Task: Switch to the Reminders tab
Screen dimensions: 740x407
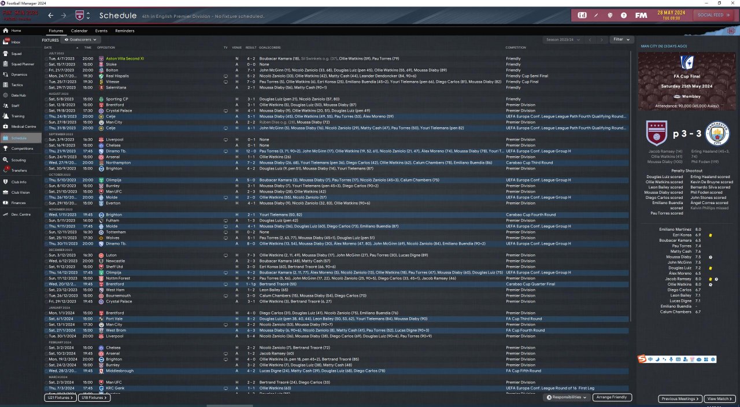Action: pyautogui.click(x=125, y=31)
